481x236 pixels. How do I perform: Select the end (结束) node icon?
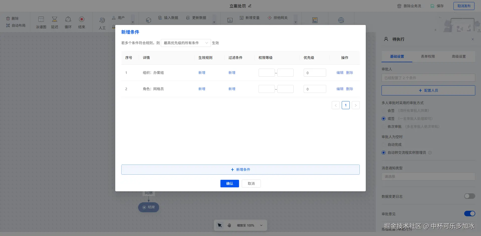(82, 19)
